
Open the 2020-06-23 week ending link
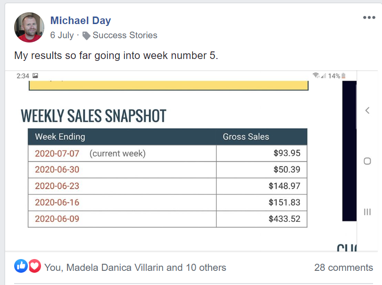(57, 186)
